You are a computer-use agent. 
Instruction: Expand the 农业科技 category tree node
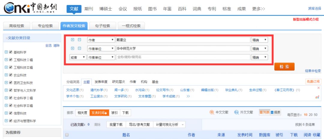tap(6, 75)
